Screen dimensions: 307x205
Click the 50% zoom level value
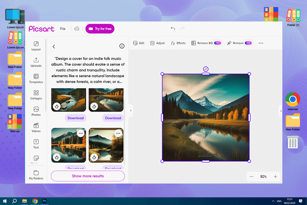(x=263, y=176)
